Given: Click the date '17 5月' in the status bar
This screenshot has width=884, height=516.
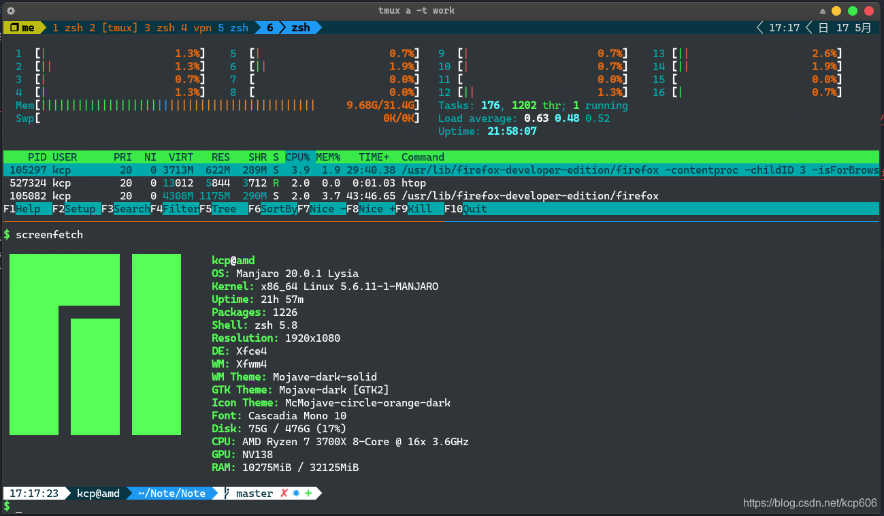Looking at the screenshot, I should tap(853, 28).
